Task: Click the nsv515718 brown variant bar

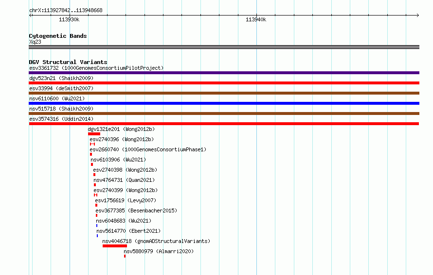Action: 224,113
